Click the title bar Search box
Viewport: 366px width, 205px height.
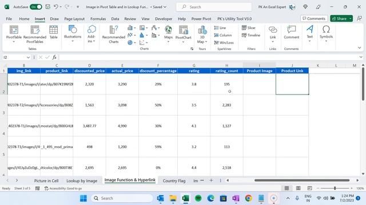[x=214, y=7]
